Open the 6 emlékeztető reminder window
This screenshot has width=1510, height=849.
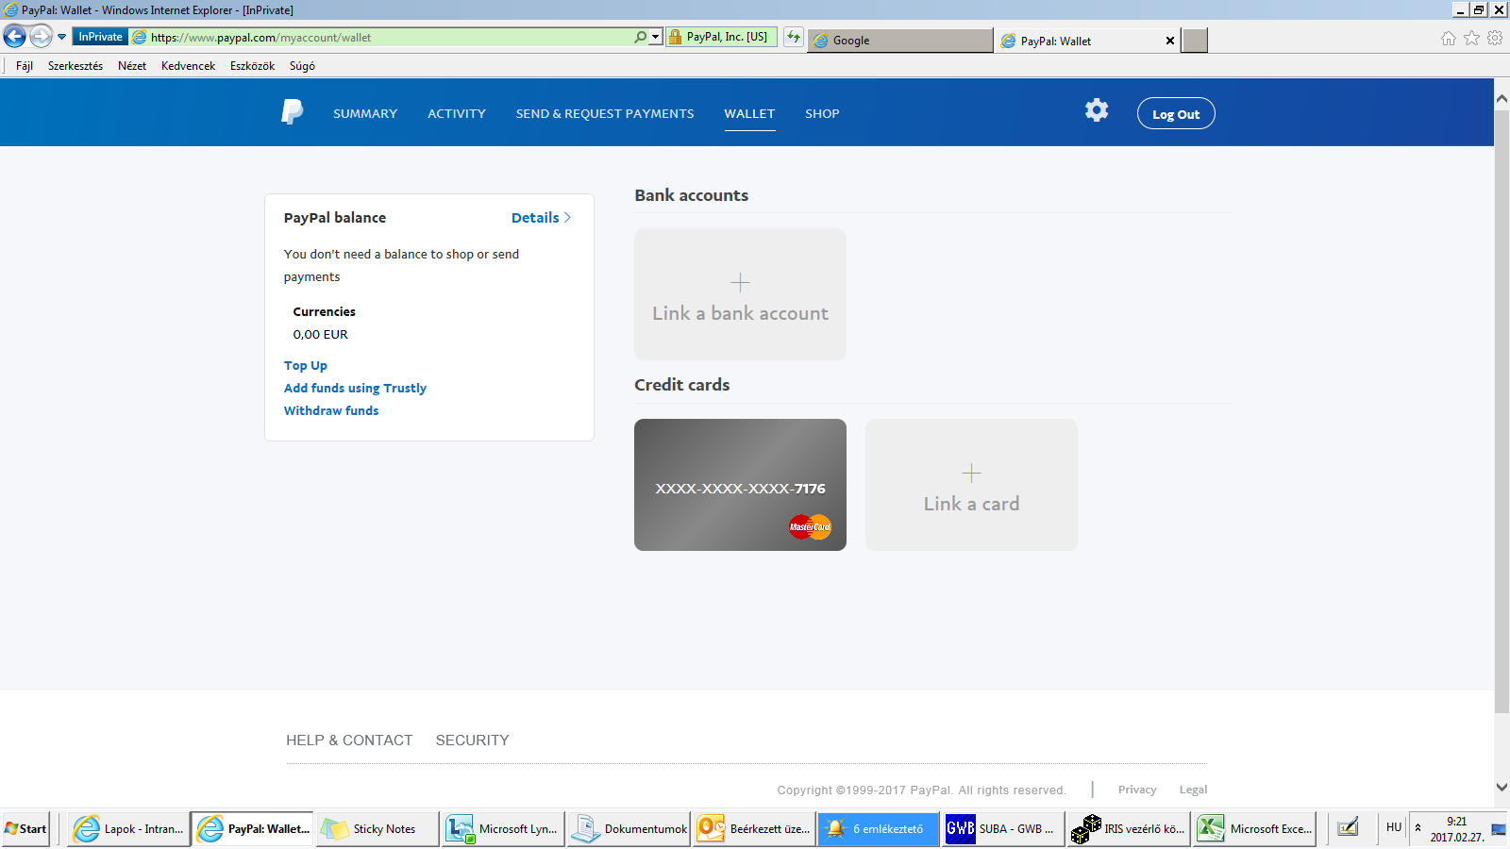point(878,829)
